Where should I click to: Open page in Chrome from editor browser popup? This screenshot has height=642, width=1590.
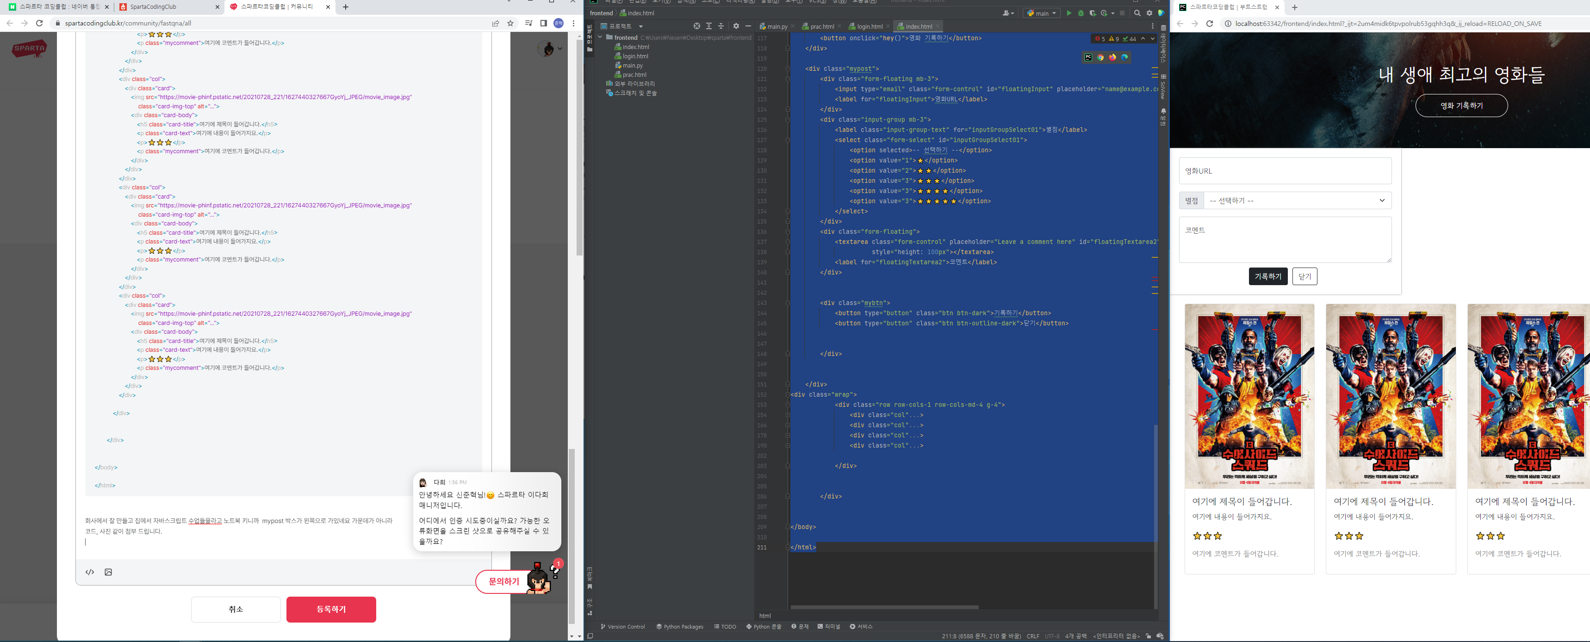1100,57
